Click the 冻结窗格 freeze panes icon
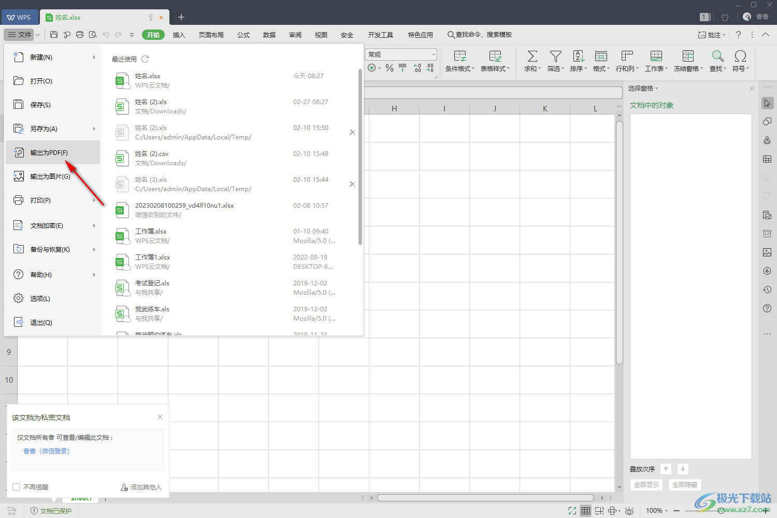Viewport: 777px width, 518px height. [x=688, y=56]
